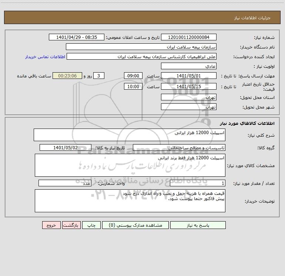Image resolution: width=285 pixels, height=276 pixels.
Task: Open اطلاعات تماس خریدار link
Action: click(45, 57)
